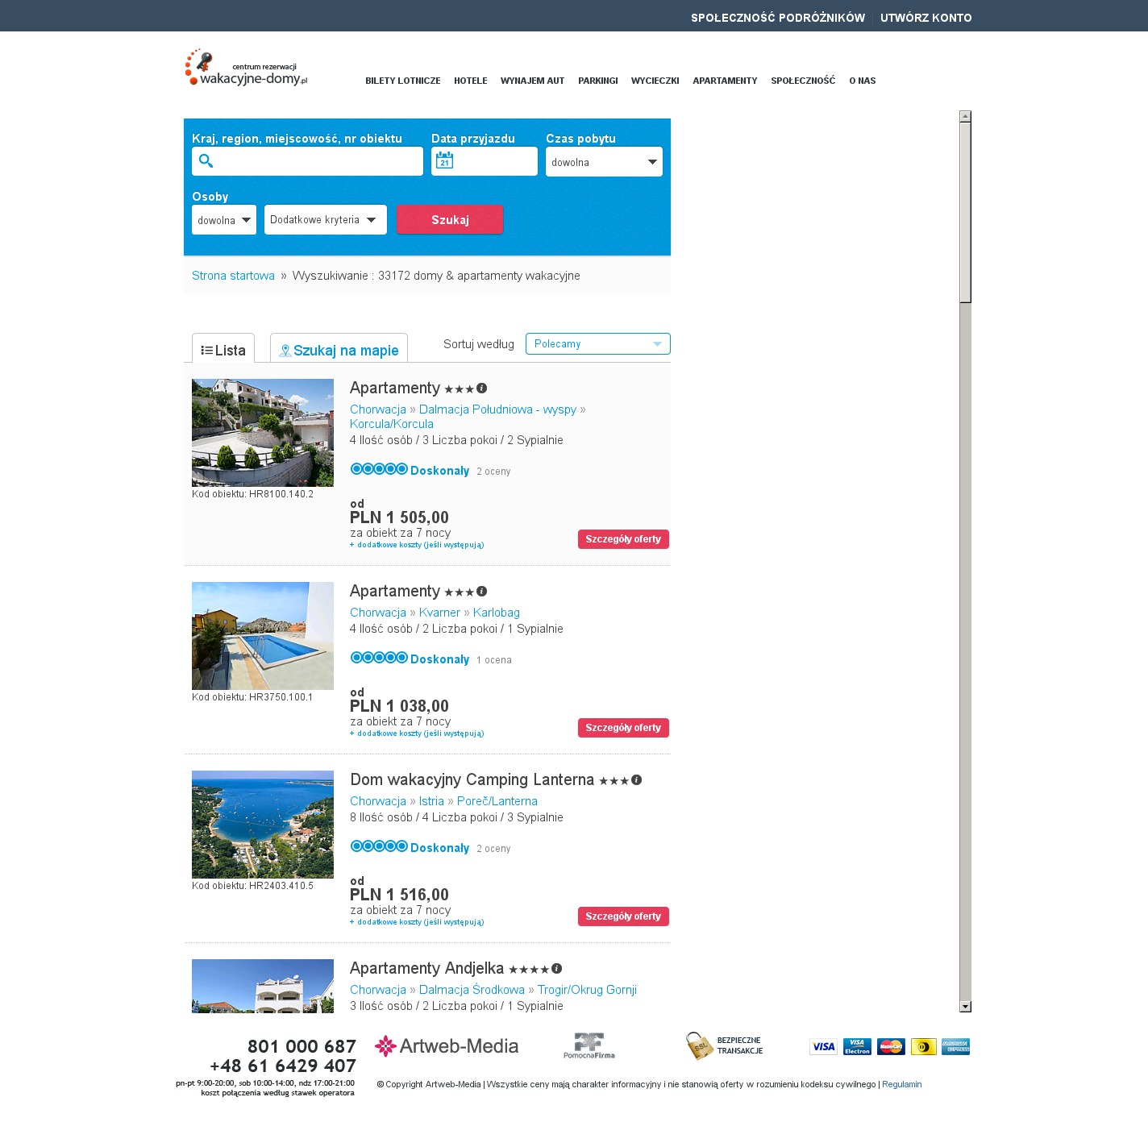Screen dimensions: 1148x1122
Task: Open the O nas menu item
Action: pyautogui.click(x=863, y=81)
